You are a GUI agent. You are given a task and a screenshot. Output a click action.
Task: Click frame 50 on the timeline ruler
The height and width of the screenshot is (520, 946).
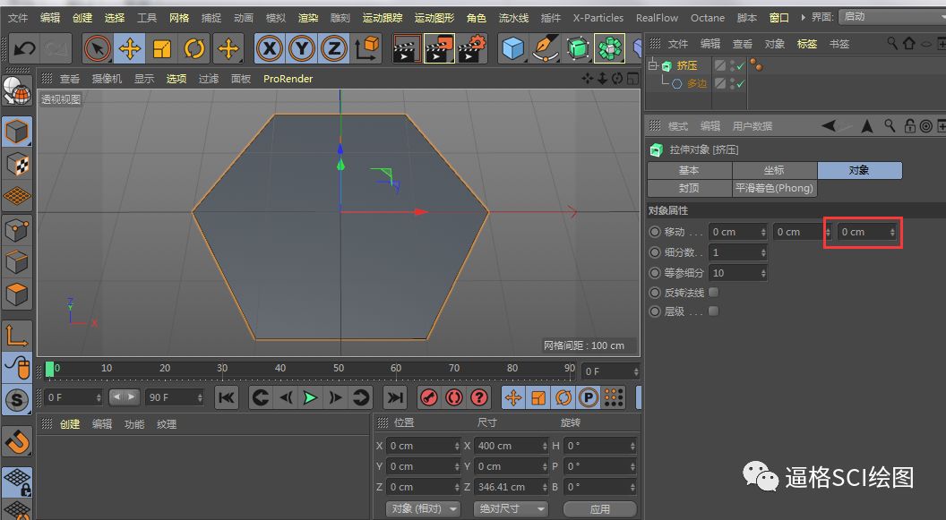pos(339,368)
